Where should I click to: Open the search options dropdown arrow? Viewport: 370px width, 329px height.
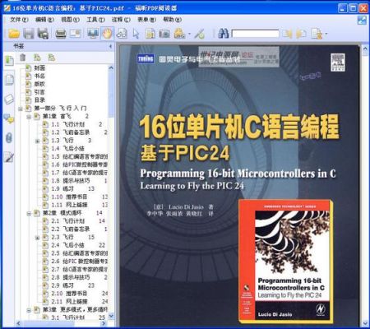[326, 35]
